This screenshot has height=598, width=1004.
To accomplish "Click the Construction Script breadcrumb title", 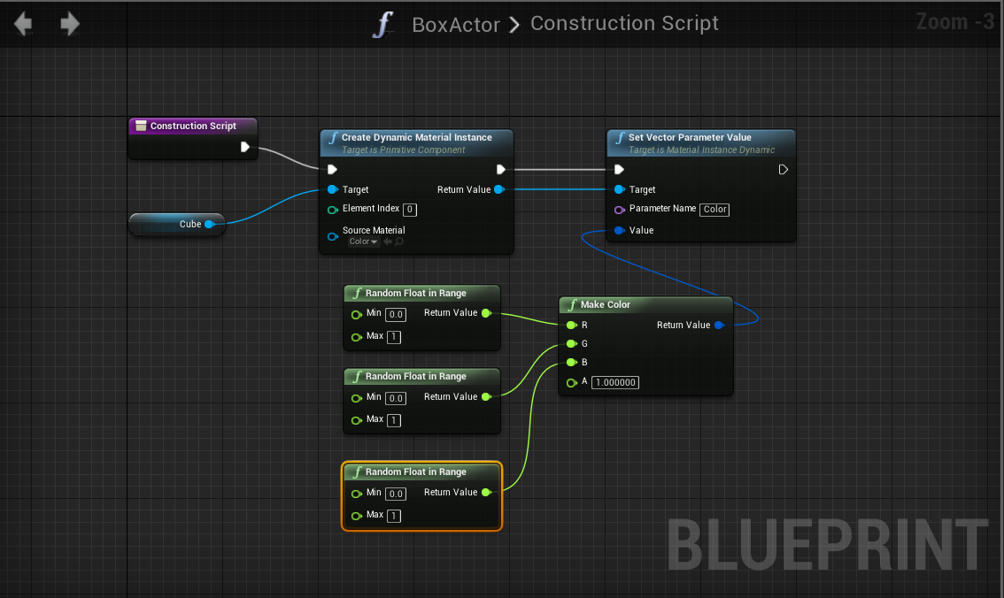I will tap(624, 23).
